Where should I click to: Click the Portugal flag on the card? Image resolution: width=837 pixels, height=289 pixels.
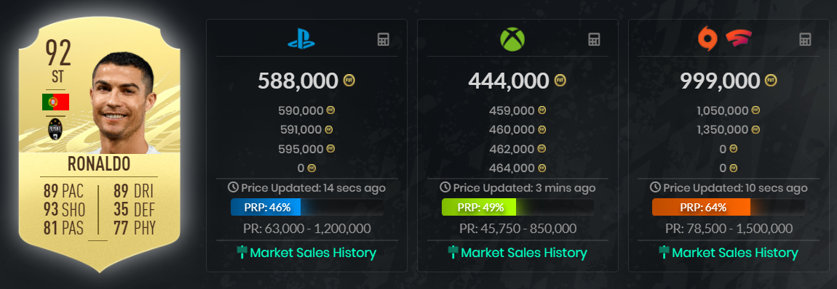pos(55,102)
